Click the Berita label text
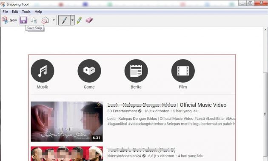Viewport: 268px width, 161px height. click(136, 87)
